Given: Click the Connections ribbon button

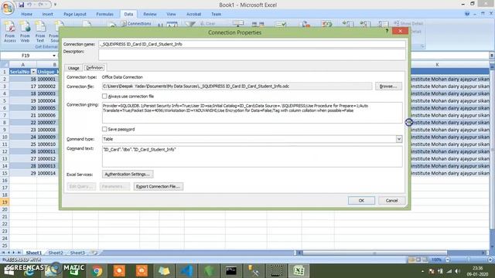Looking at the screenshot, I should pos(136,23).
